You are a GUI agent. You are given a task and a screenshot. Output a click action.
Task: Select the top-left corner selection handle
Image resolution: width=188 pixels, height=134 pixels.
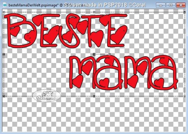(x=4, y=12)
